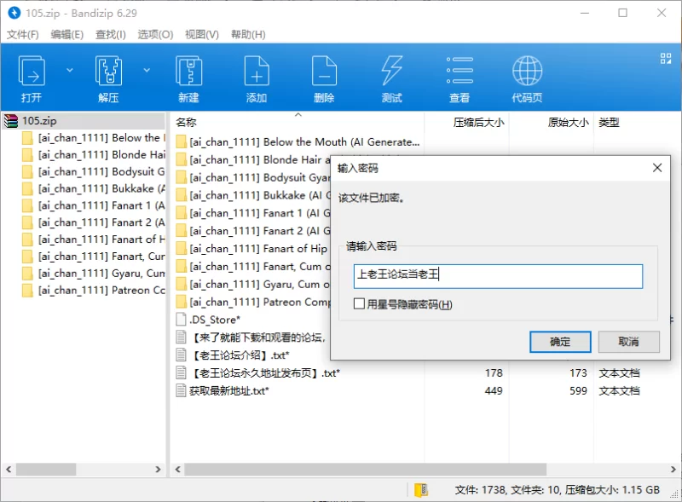Click the 压缩后大小 column header

(x=478, y=123)
